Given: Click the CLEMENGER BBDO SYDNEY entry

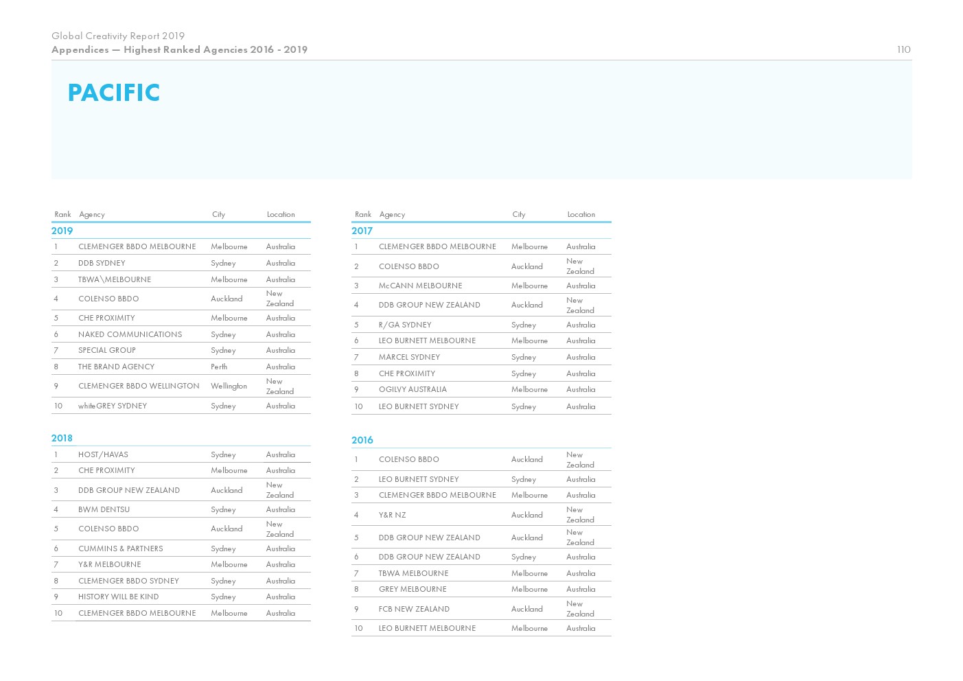Looking at the screenshot, I should tap(128, 581).
